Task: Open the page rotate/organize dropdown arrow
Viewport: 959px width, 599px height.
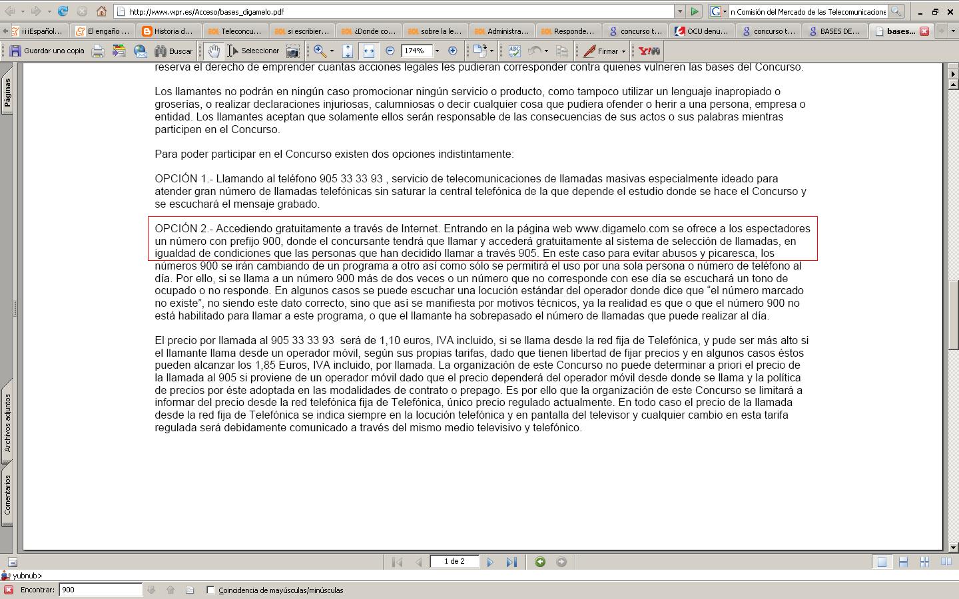Action: (491, 51)
